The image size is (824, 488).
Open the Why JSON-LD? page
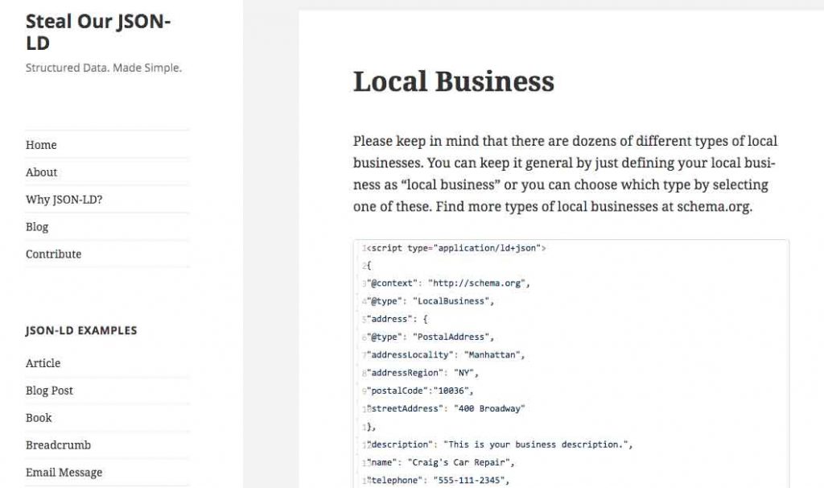[64, 200]
